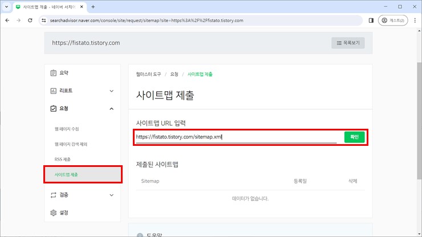422x237 pixels.
Task: Click the 리포트 chart icon
Action: (53, 91)
